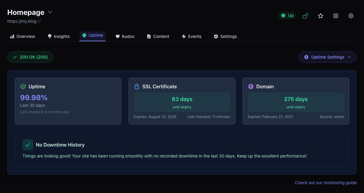Star this site with the favorite icon
This screenshot has width=364, height=193.
[321, 16]
